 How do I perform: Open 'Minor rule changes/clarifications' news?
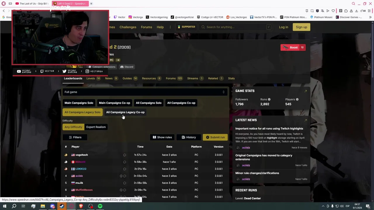click(x=257, y=173)
